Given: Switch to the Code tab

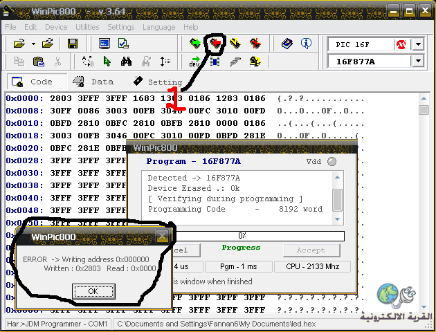Looking at the screenshot, I should [x=37, y=82].
